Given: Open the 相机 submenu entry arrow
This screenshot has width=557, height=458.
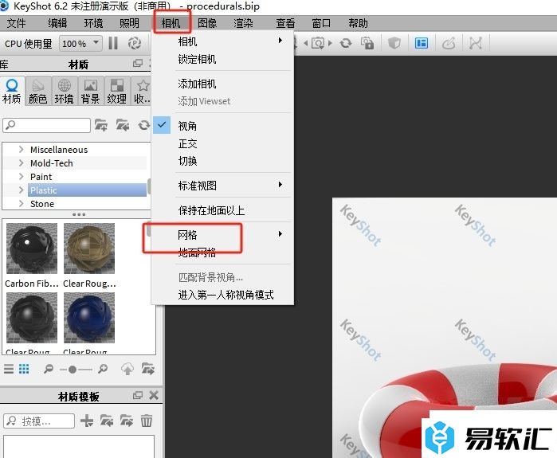Looking at the screenshot, I should pos(280,41).
